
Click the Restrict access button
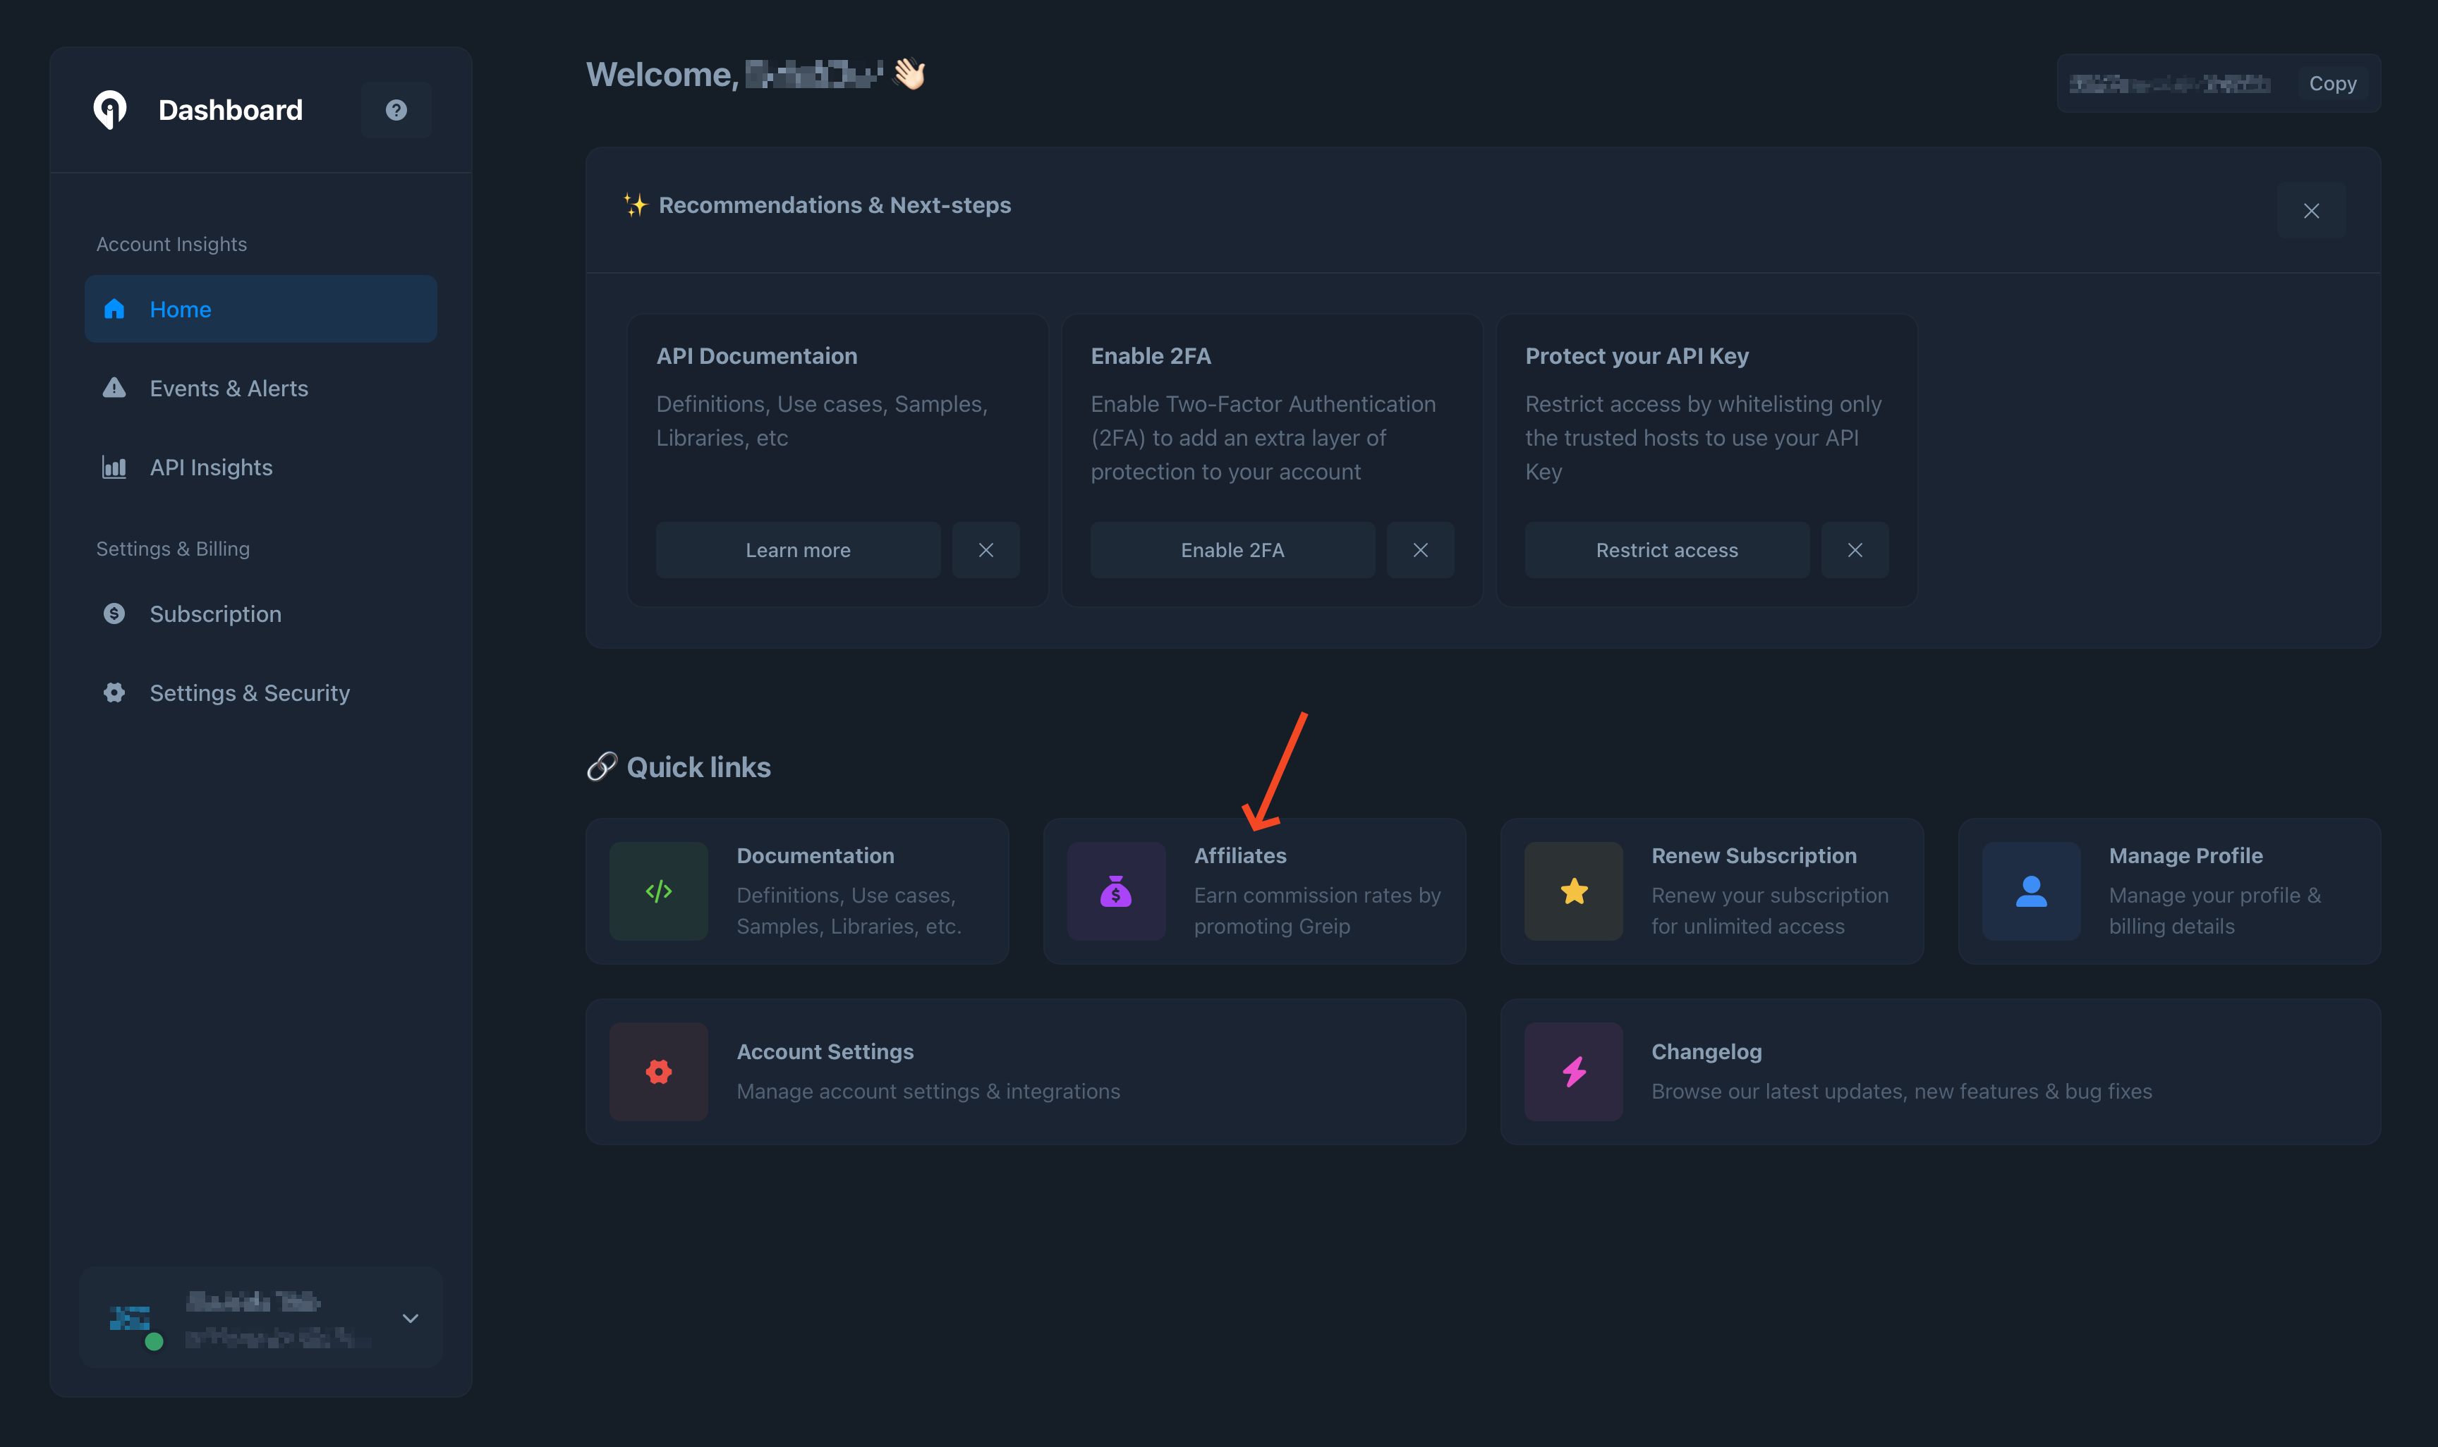[1666, 550]
